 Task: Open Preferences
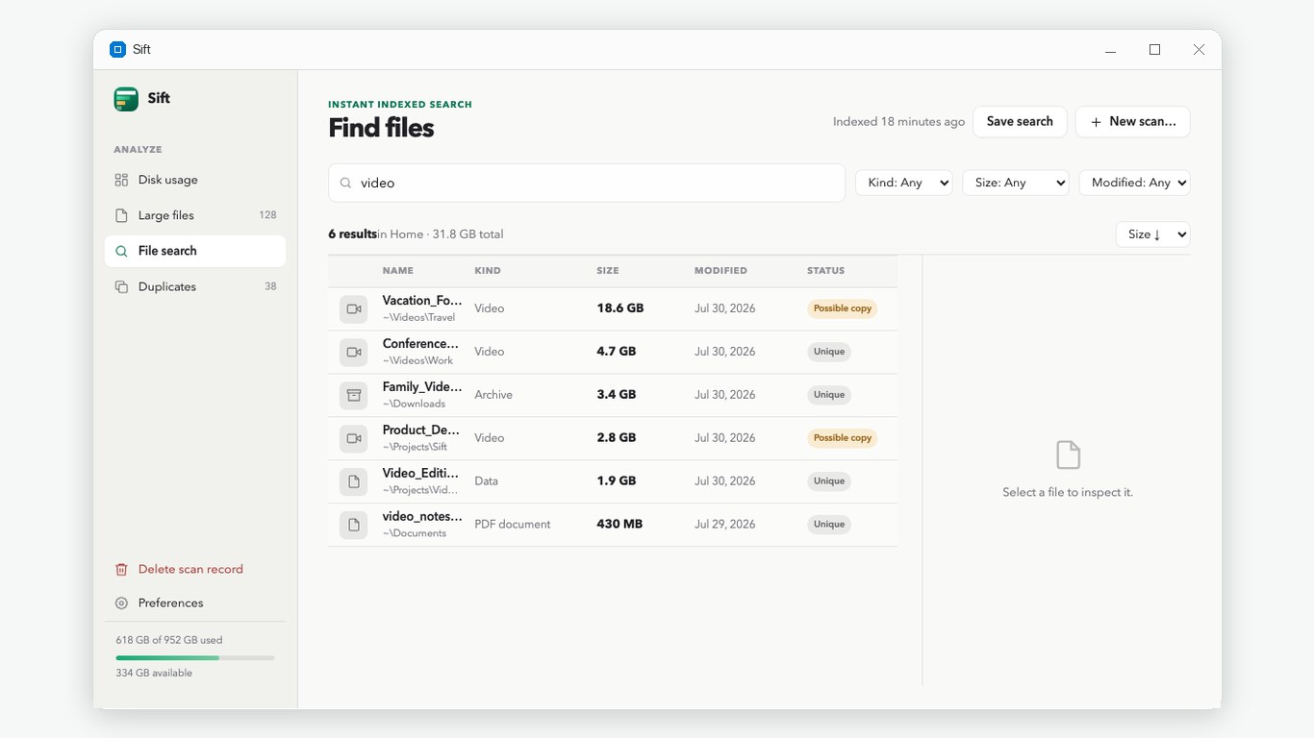[195, 603]
